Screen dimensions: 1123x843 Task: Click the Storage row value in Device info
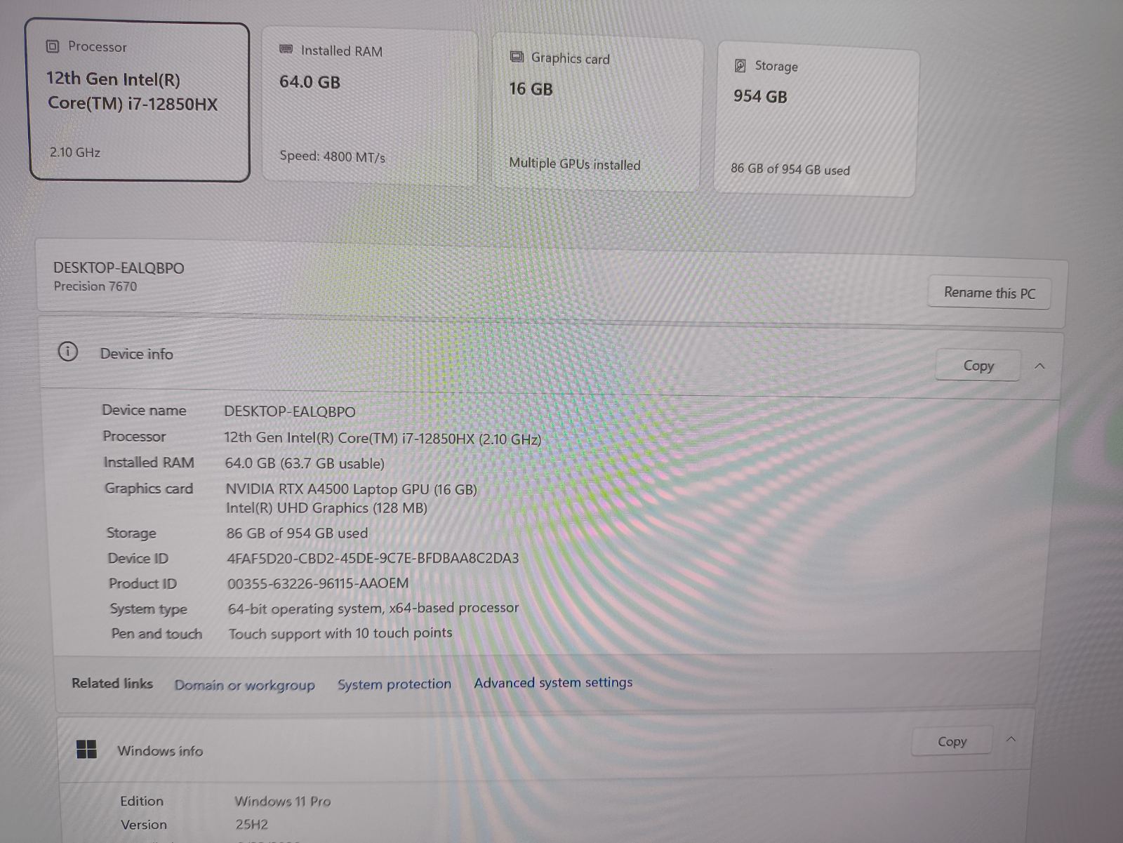pos(297,533)
